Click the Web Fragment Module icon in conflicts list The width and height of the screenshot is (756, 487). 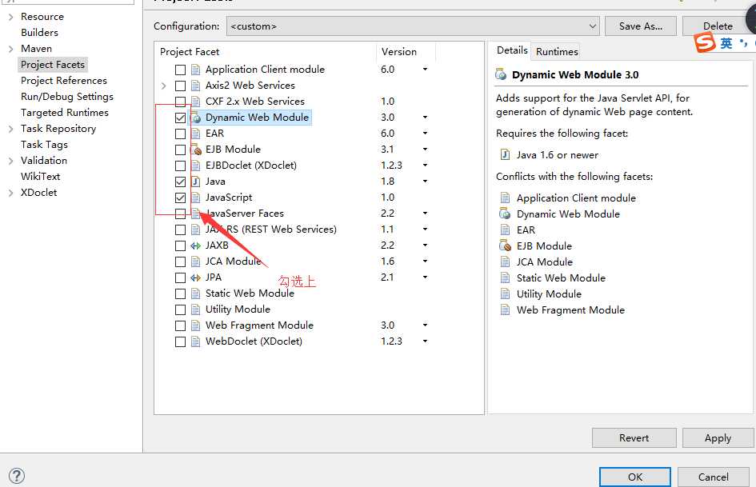[x=505, y=309]
